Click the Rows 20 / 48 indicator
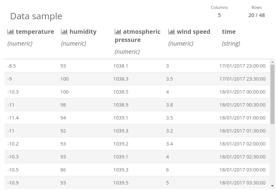This screenshot has width=276, height=190. (x=256, y=15)
